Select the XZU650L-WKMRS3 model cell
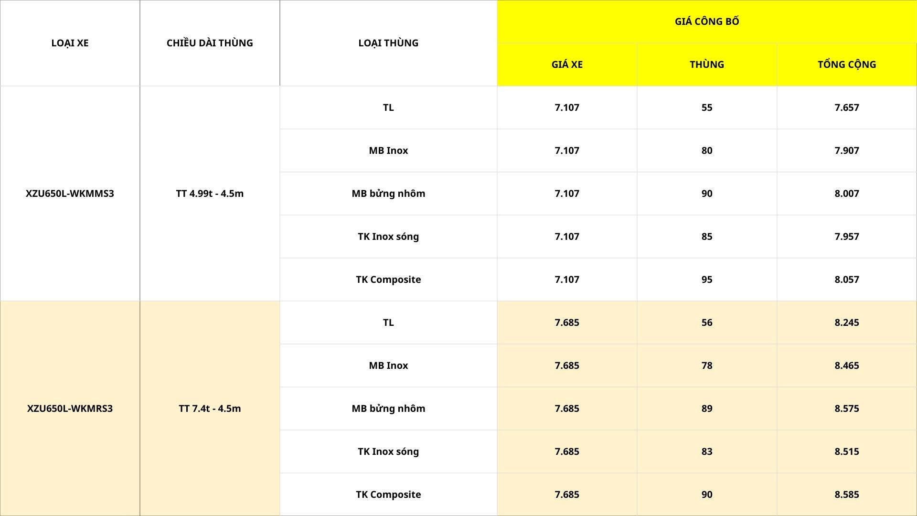Image resolution: width=917 pixels, height=516 pixels. 70,408
